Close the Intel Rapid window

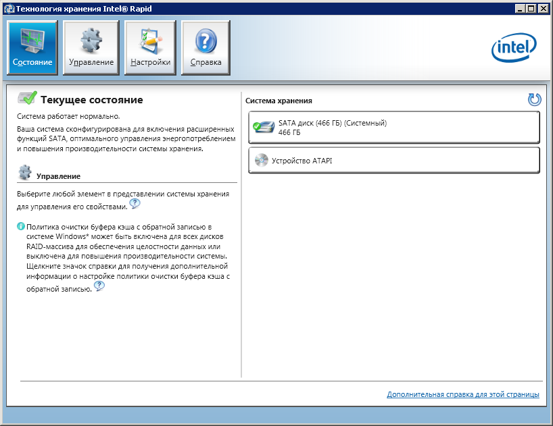pyautogui.click(x=544, y=9)
